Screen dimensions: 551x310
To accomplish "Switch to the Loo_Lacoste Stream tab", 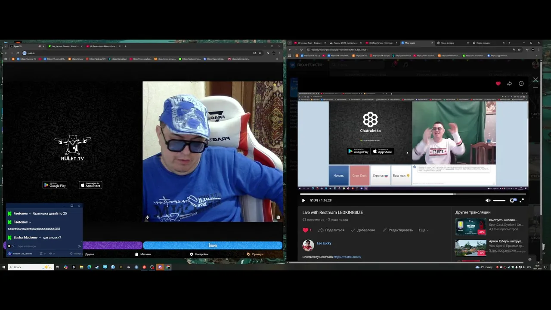I will tap(65, 46).
